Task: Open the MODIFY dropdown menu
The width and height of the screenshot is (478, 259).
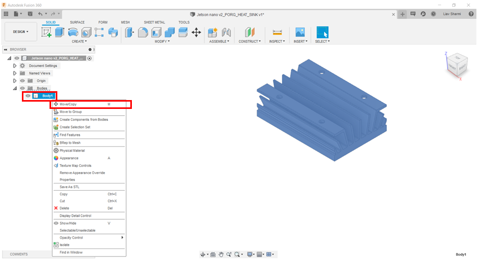Action: pyautogui.click(x=162, y=41)
